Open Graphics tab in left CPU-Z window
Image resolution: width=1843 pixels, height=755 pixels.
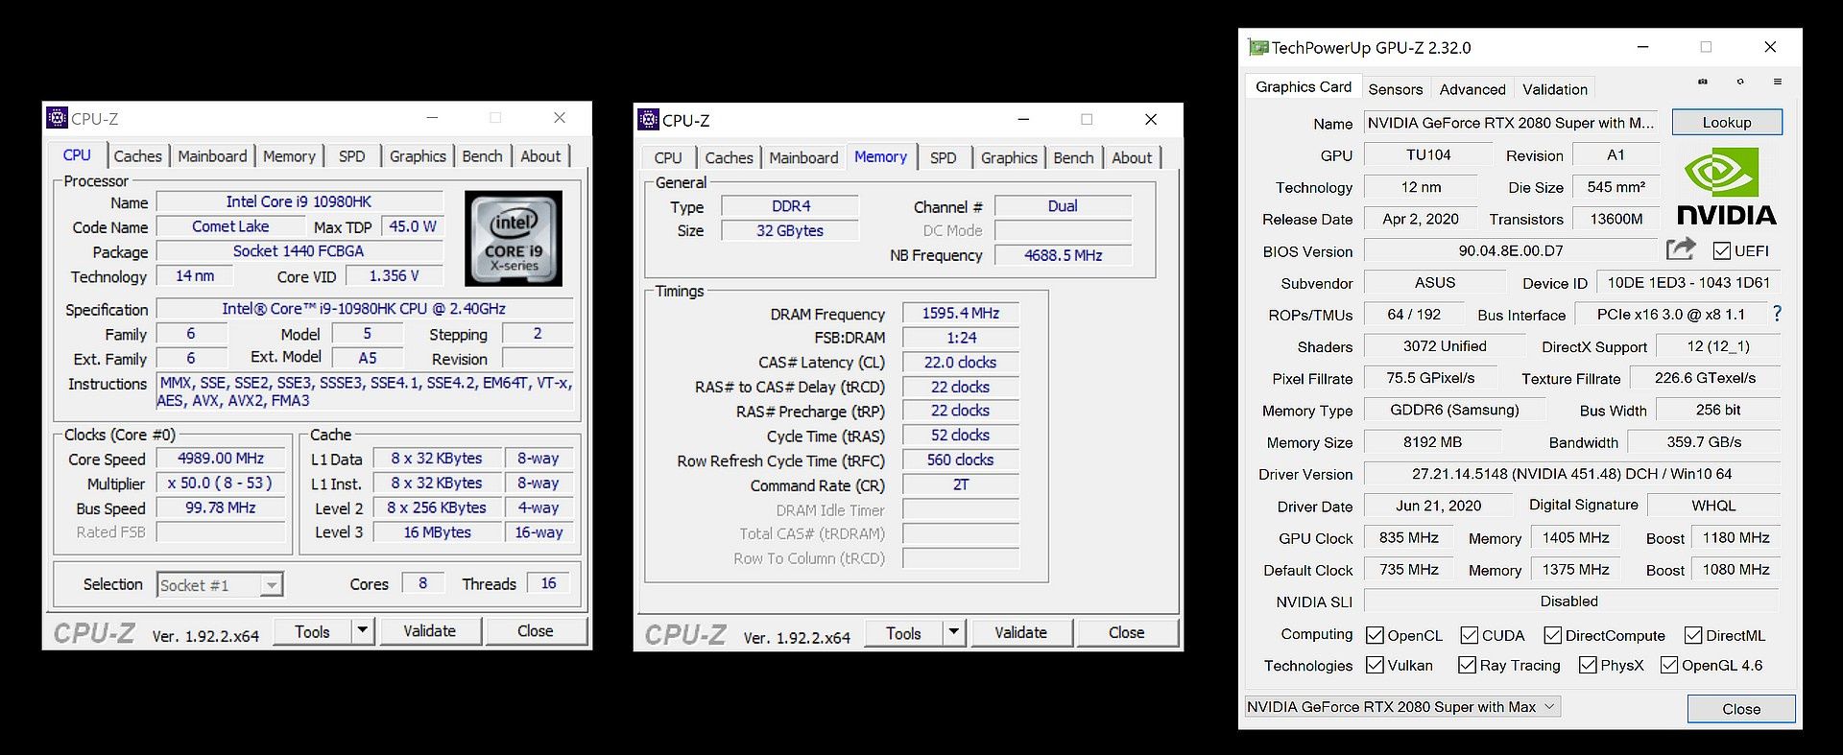tap(418, 155)
